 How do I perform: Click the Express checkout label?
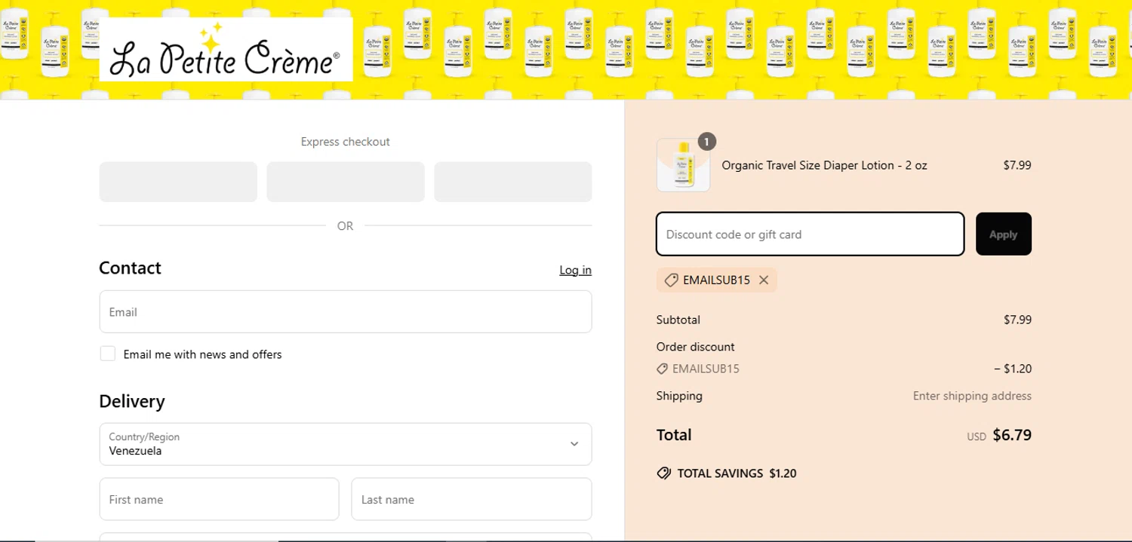click(x=346, y=142)
